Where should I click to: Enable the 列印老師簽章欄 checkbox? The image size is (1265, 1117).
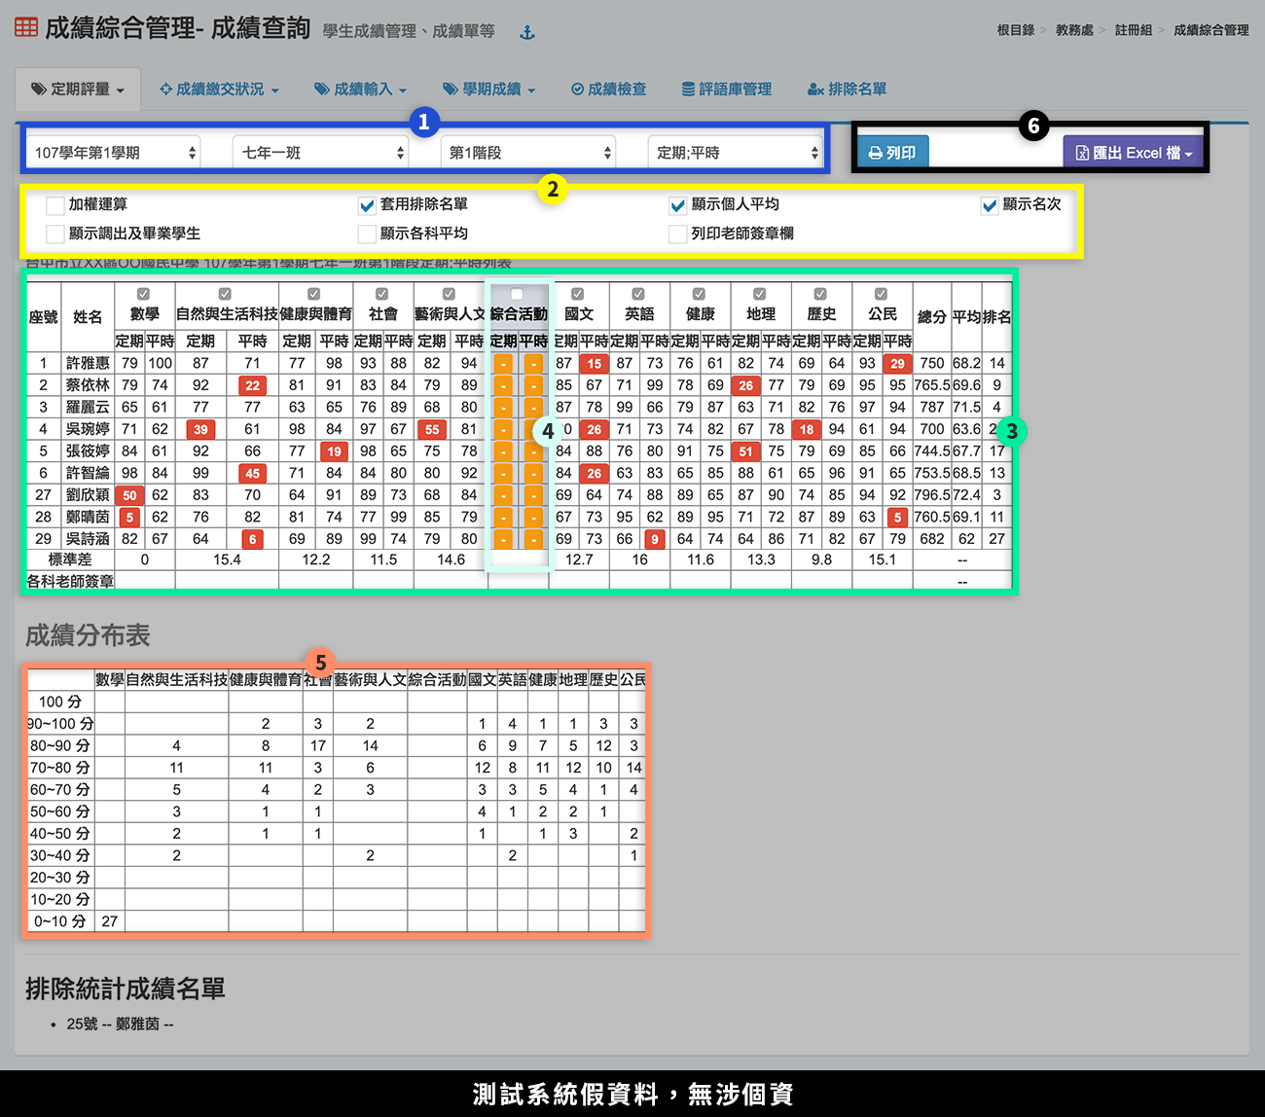click(x=678, y=234)
